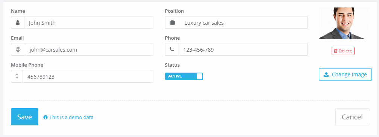Select the Email input with john@carsales.com

click(x=89, y=49)
